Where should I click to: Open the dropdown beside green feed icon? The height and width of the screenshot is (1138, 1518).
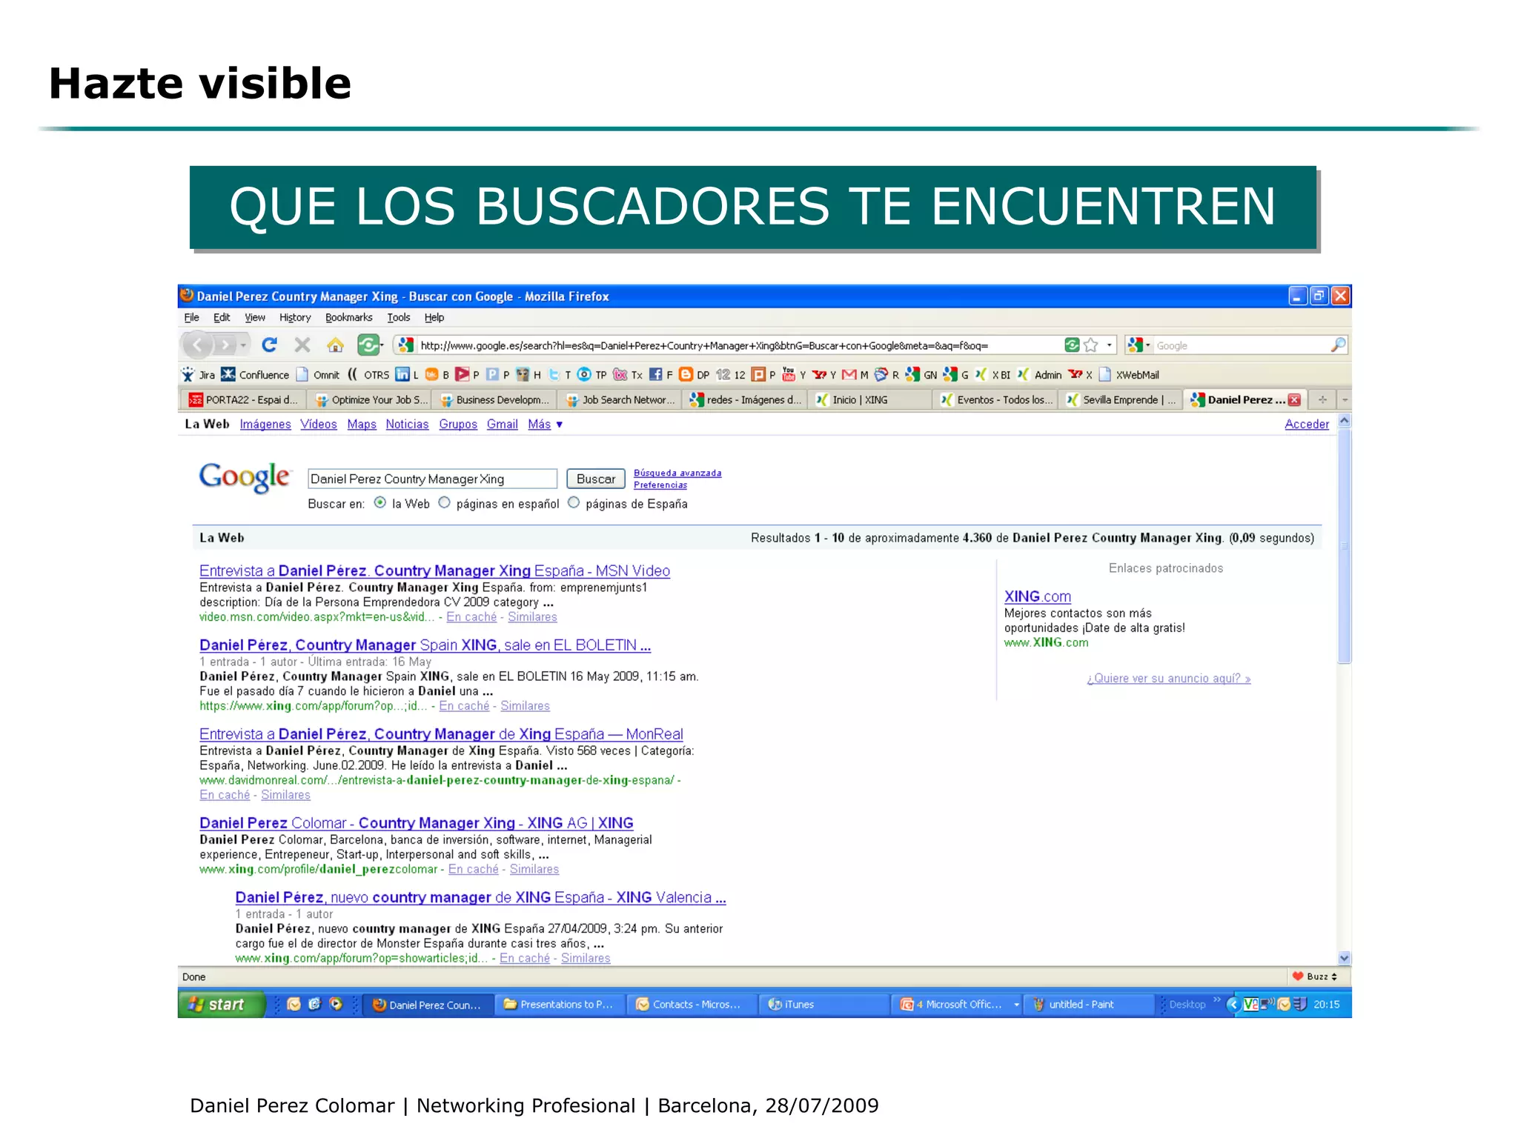[382, 345]
